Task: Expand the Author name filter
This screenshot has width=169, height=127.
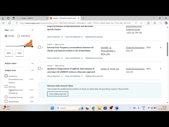Action: coord(32,63)
